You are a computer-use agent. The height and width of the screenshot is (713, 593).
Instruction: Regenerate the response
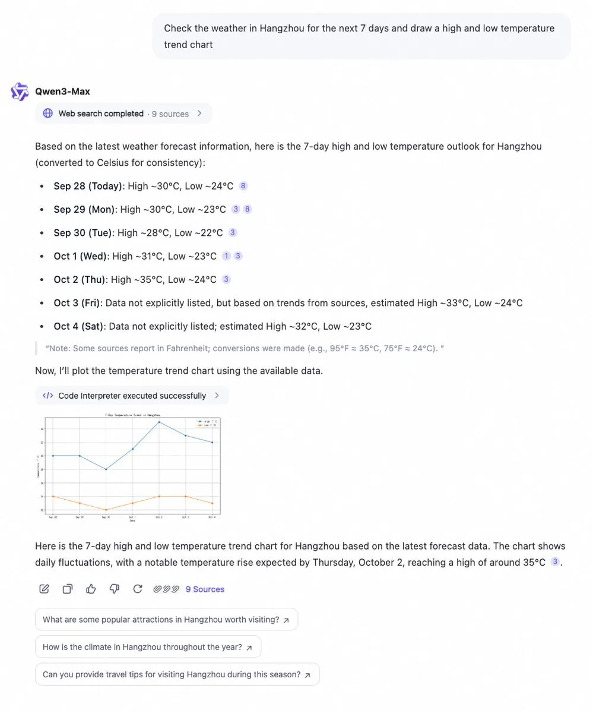137,588
